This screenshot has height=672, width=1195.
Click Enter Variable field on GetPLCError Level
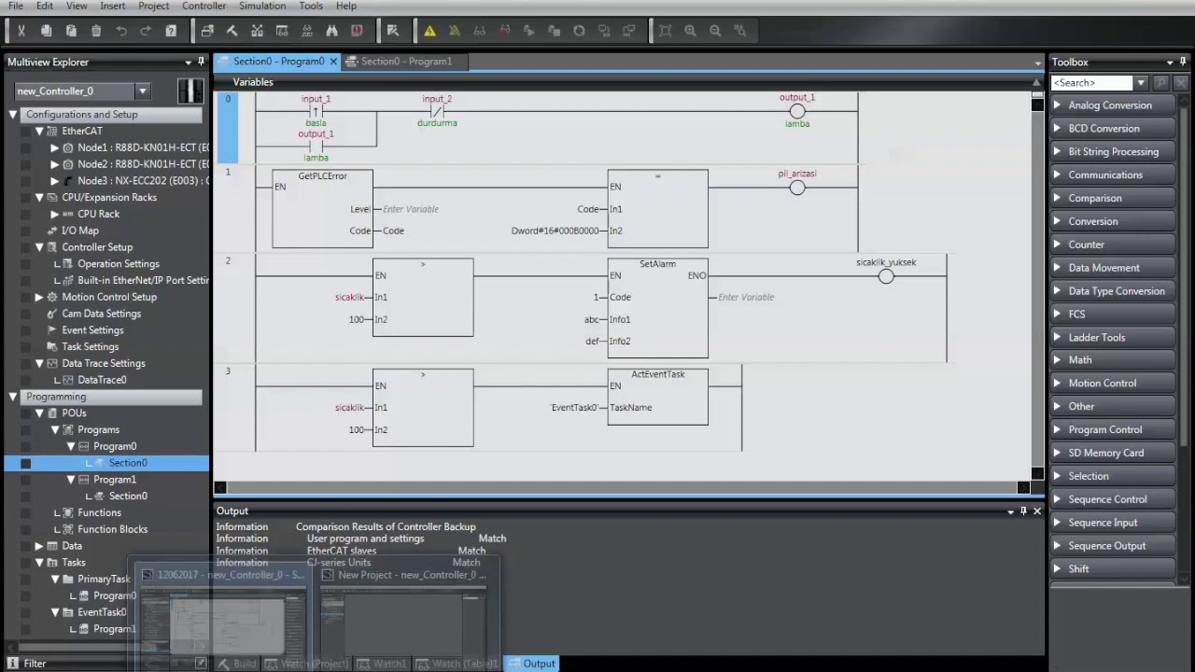(410, 209)
